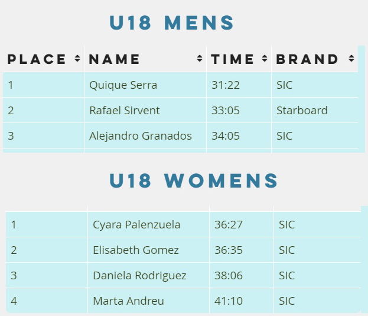Click the NAME column header

pos(145,59)
